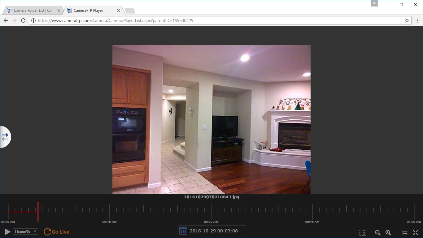Viewport: 423px width, 238px height.
Task: Zoom out the timeline
Action: coord(377,232)
